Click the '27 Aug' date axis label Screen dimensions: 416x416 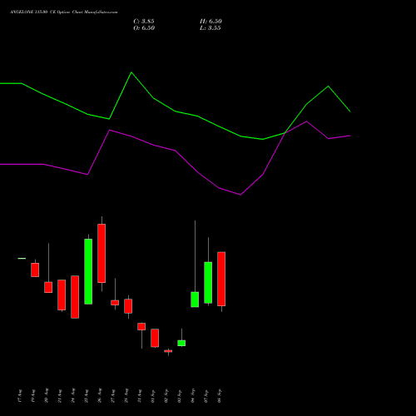(113, 396)
